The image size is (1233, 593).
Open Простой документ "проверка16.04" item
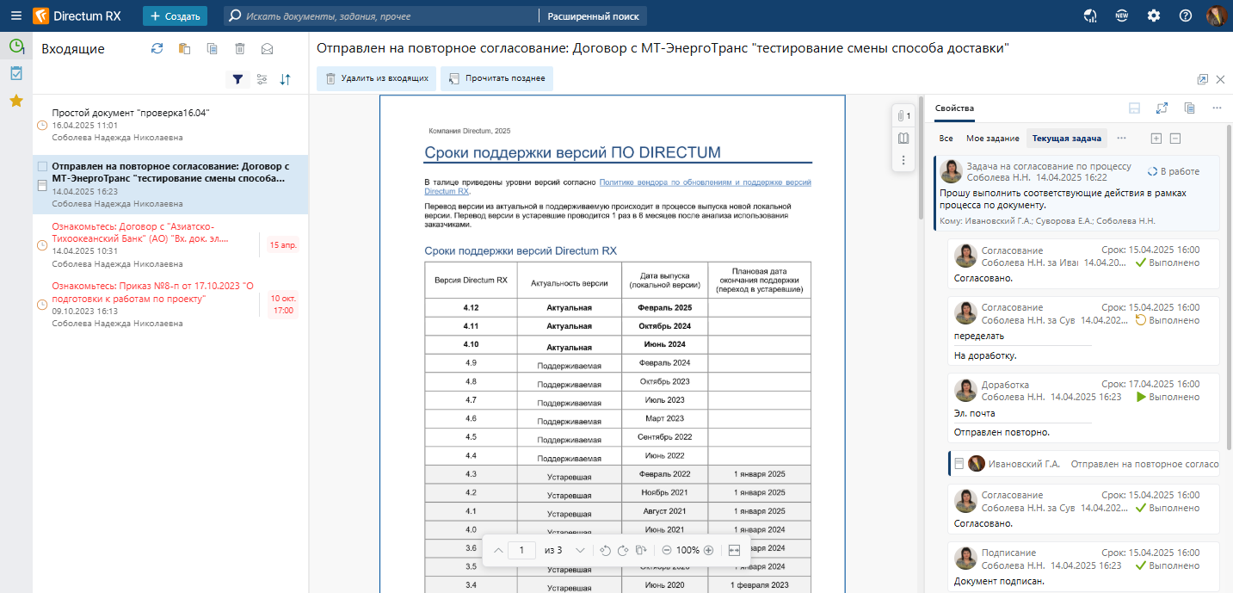coord(170,125)
